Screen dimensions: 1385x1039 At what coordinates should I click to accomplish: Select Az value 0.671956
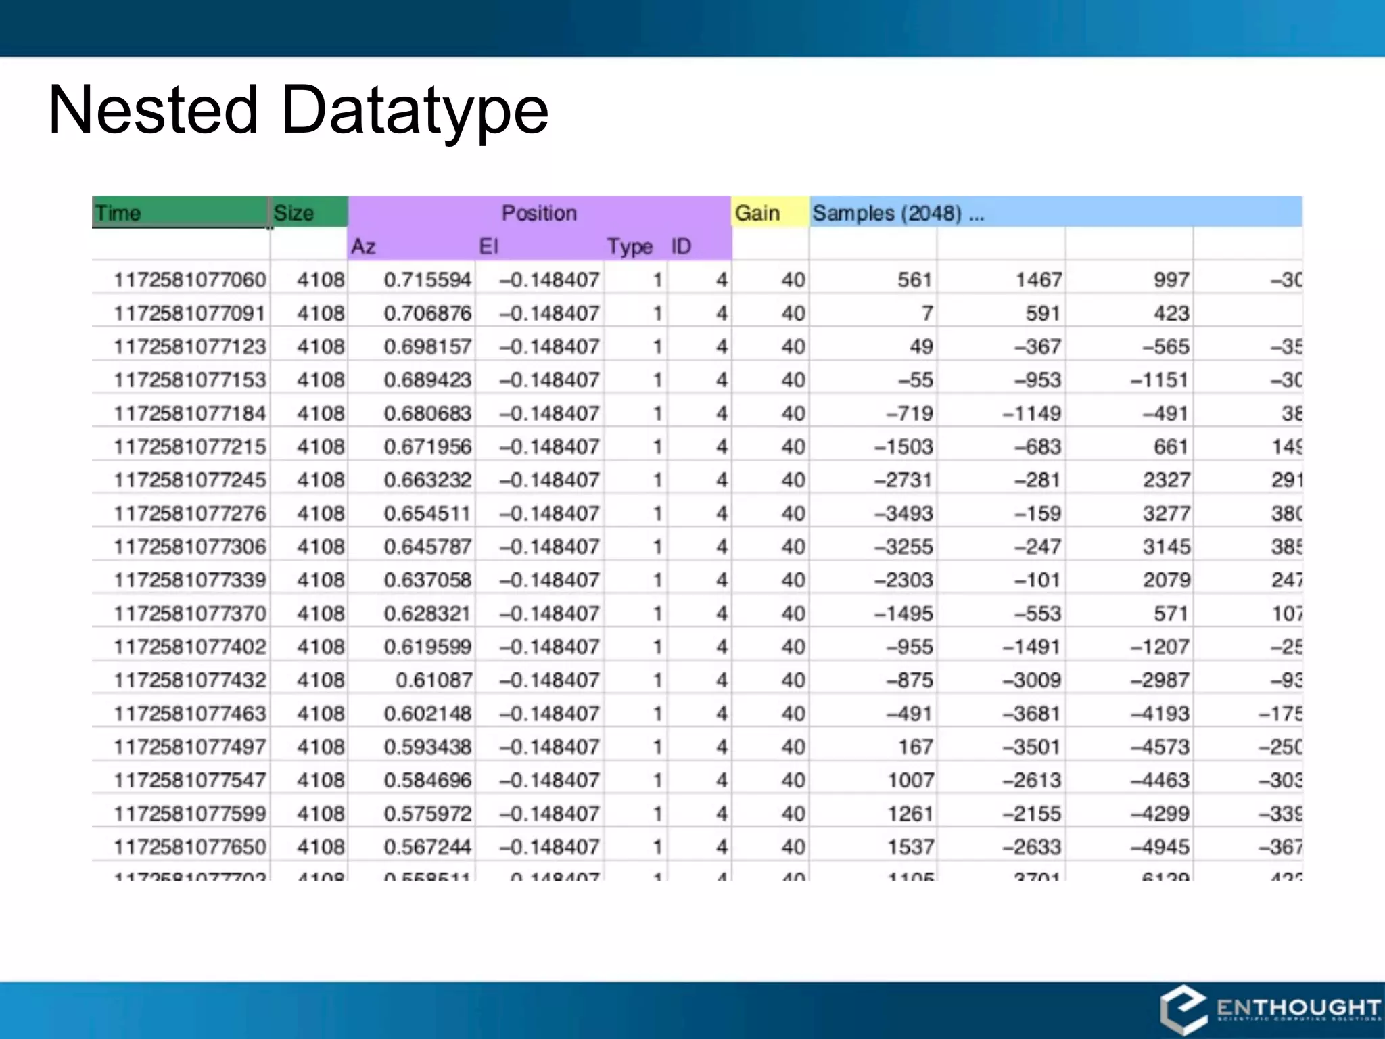pyautogui.click(x=427, y=446)
